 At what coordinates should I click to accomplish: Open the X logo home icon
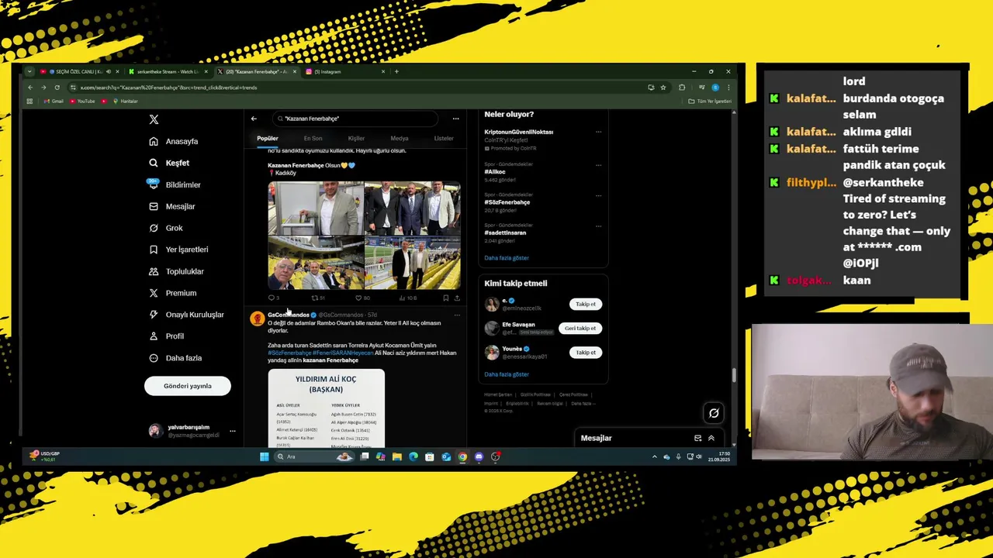(x=154, y=119)
